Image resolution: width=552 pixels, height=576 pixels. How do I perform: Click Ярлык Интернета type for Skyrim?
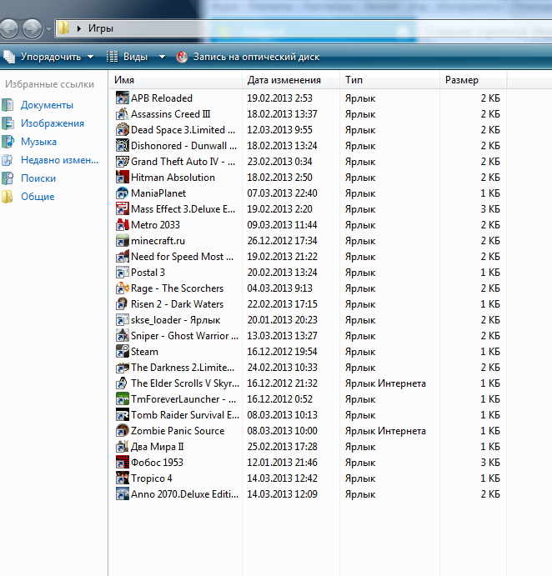click(x=385, y=383)
